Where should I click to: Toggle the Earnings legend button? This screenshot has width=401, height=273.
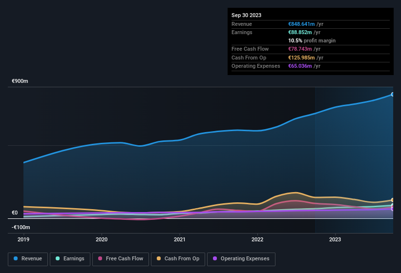pos(70,259)
